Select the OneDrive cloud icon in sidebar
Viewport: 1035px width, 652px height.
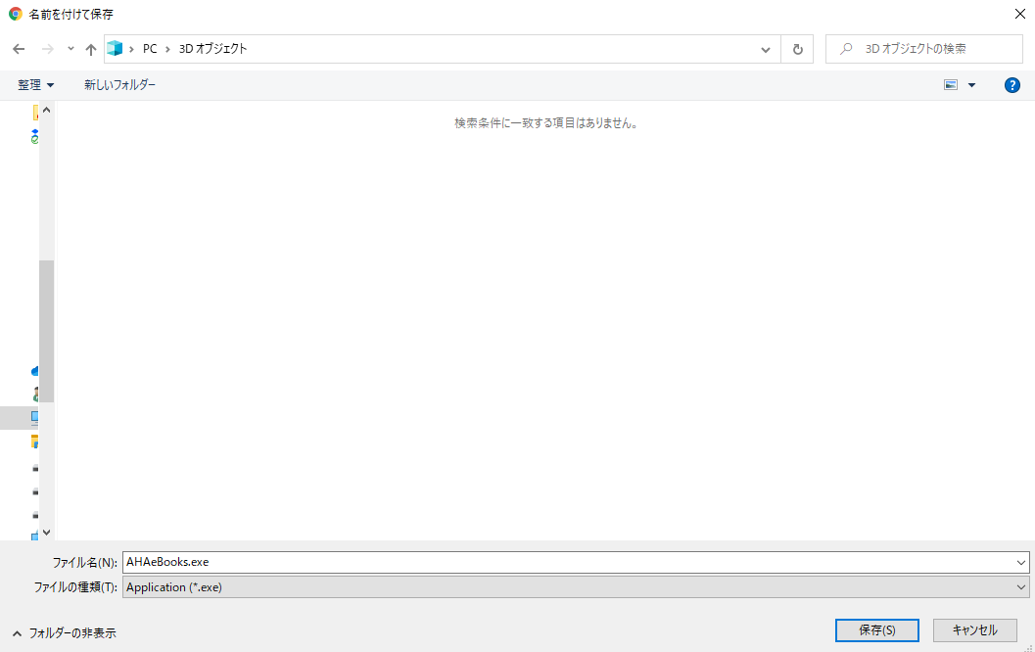pyautogui.click(x=35, y=371)
